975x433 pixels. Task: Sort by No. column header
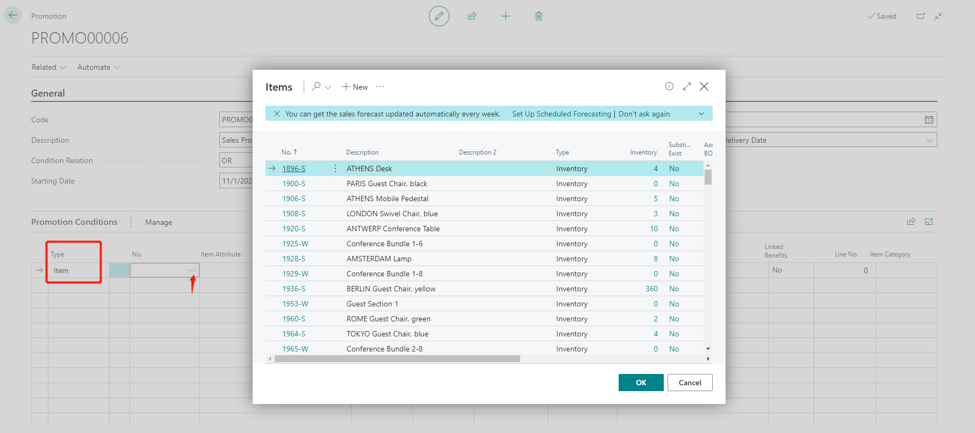pyautogui.click(x=289, y=152)
